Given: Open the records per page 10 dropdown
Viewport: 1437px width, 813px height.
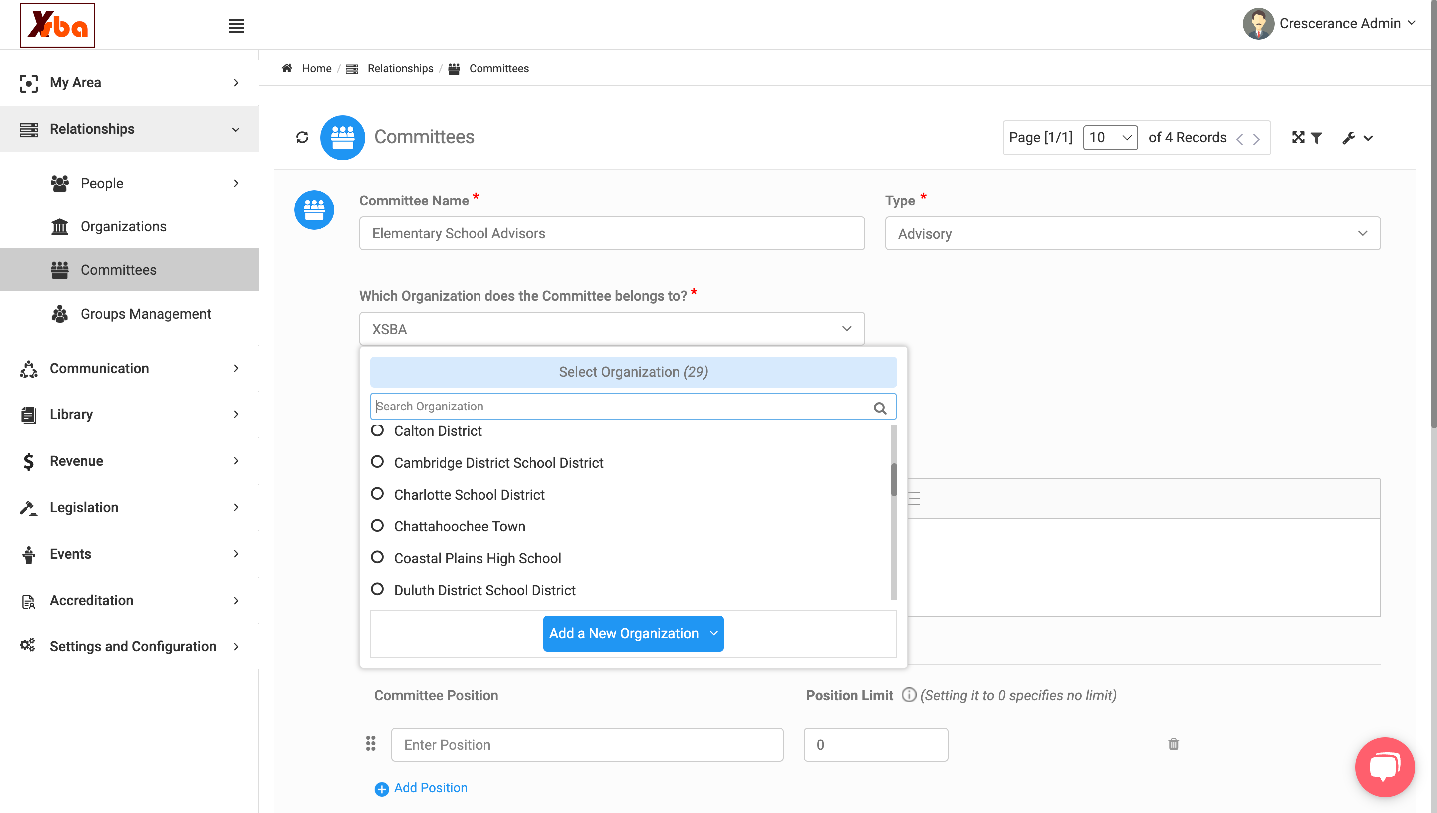Looking at the screenshot, I should (1110, 137).
